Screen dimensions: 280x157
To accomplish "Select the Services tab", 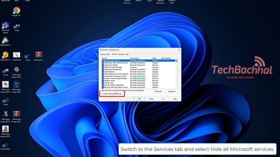I will [115, 54].
